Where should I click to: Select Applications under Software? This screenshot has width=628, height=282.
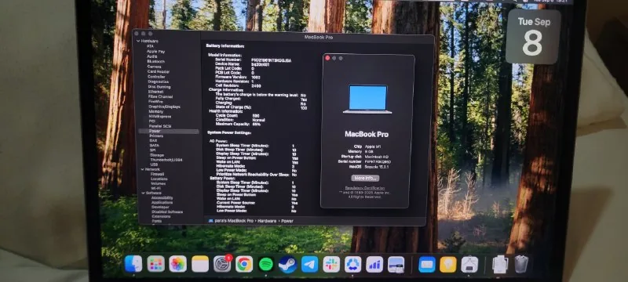tap(162, 203)
